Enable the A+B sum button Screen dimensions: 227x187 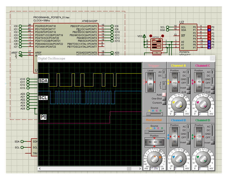click(188, 92)
